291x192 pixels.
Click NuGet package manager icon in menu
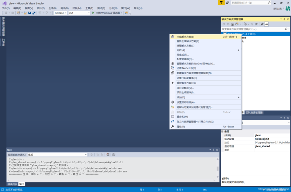click(173, 63)
